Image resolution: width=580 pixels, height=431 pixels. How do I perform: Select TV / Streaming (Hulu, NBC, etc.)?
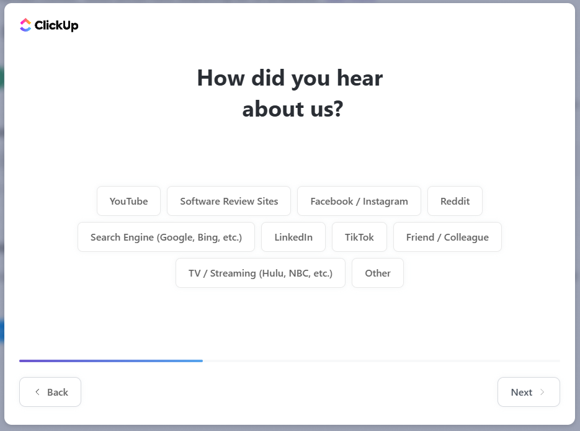(261, 273)
